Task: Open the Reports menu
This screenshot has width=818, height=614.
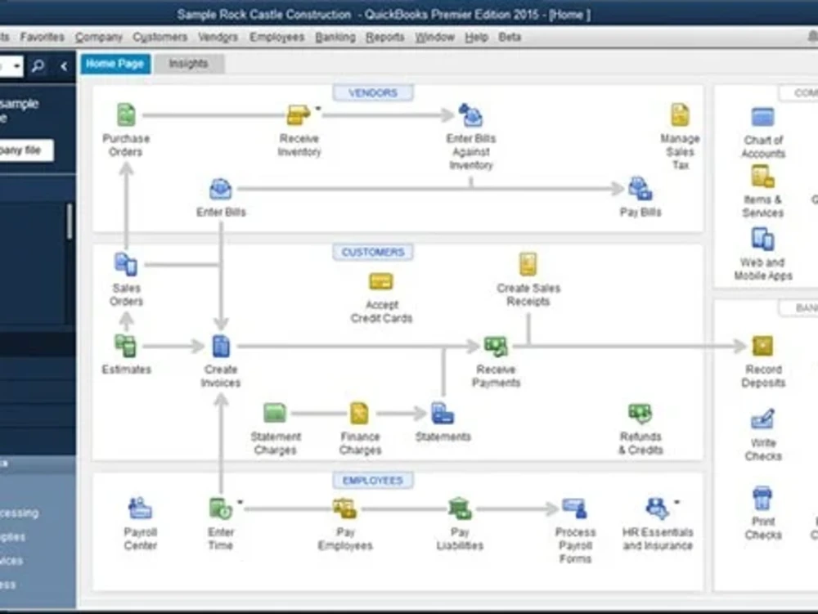Action: coord(385,37)
